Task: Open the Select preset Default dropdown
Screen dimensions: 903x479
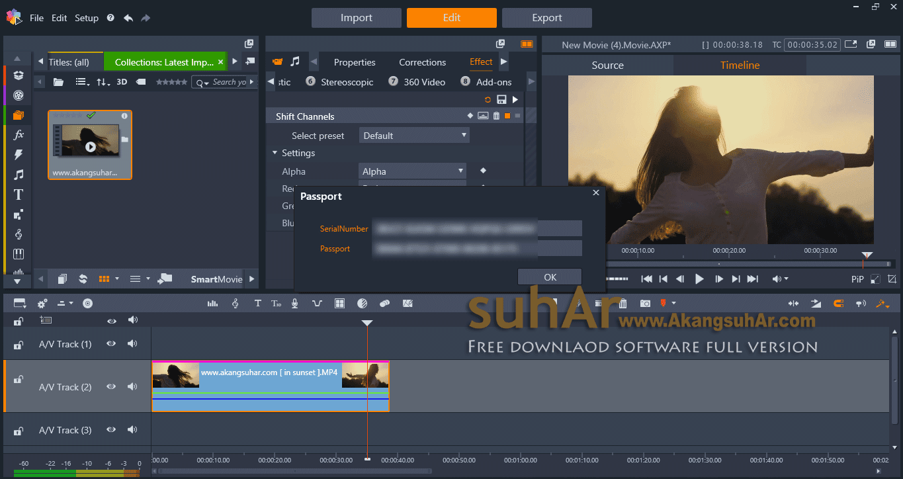Action: (414, 136)
